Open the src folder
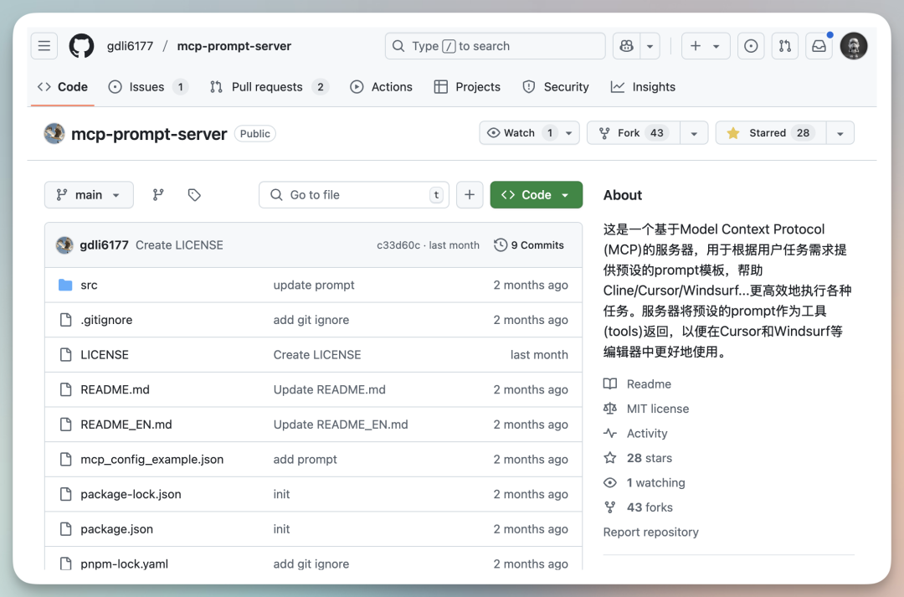This screenshot has width=904, height=597. point(89,285)
